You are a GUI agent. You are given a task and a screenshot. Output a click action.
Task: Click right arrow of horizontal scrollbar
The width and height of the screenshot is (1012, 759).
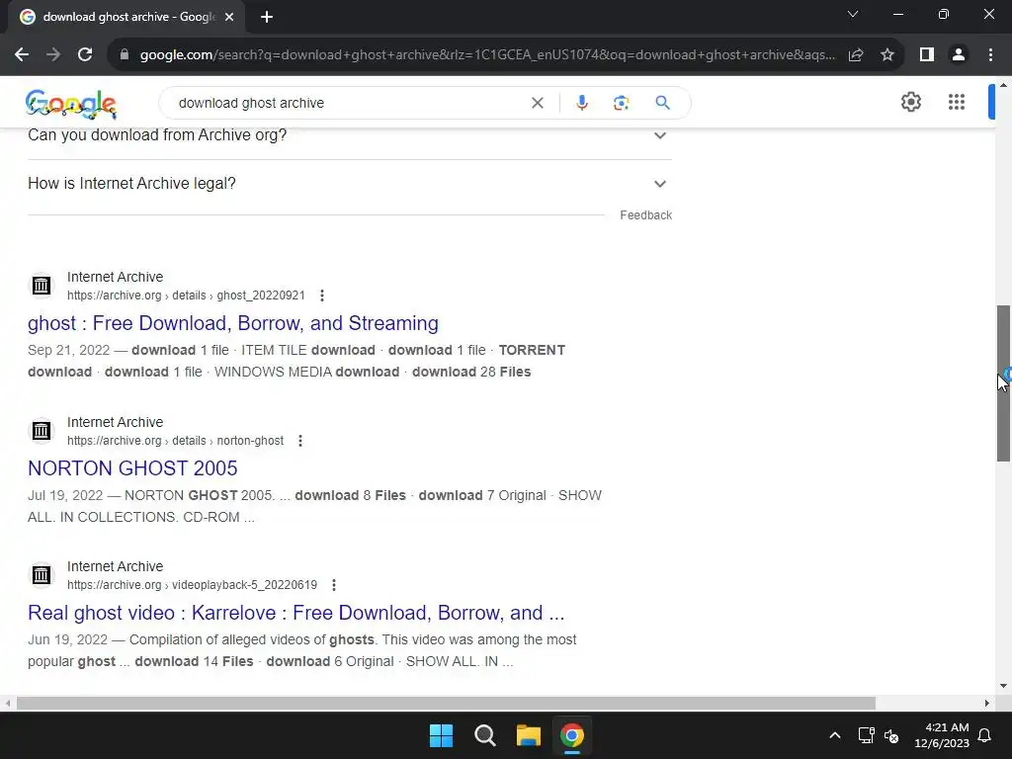pyautogui.click(x=987, y=703)
